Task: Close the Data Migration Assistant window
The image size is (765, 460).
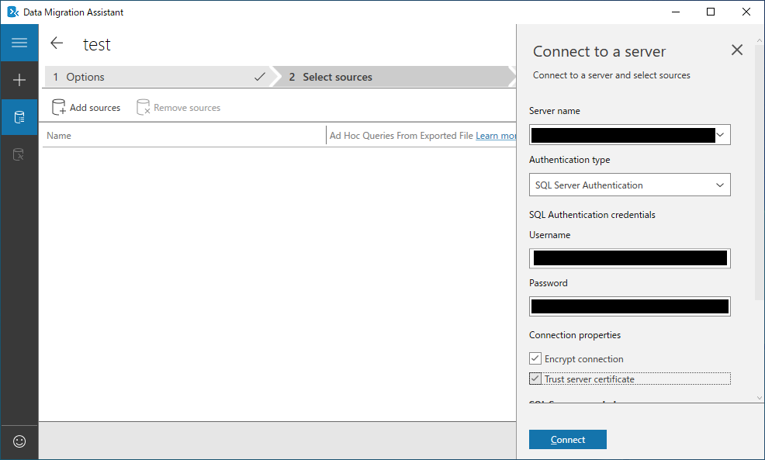Action: (x=746, y=12)
